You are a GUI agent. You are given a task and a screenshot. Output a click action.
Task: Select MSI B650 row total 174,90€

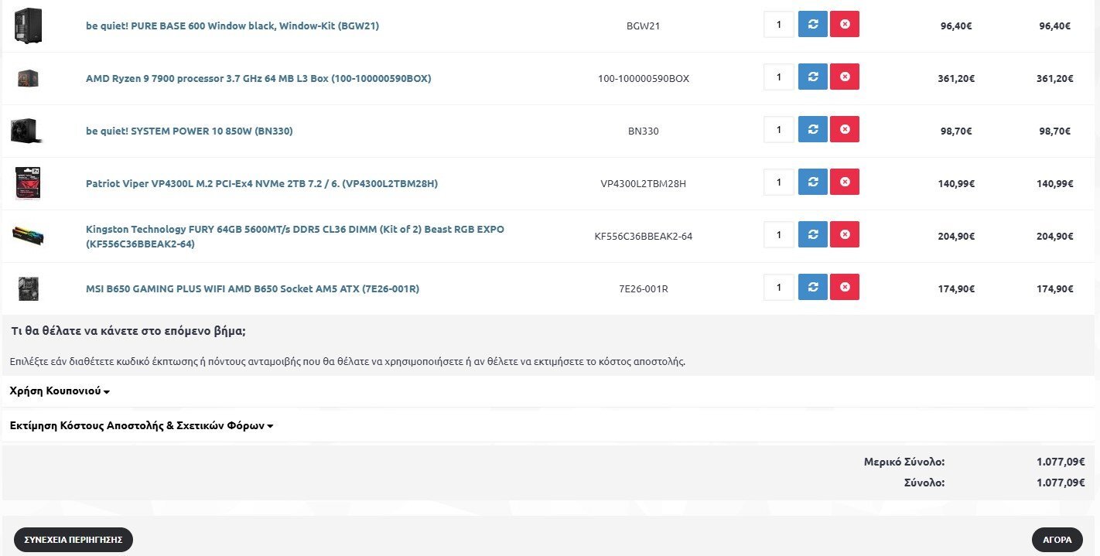(1055, 288)
